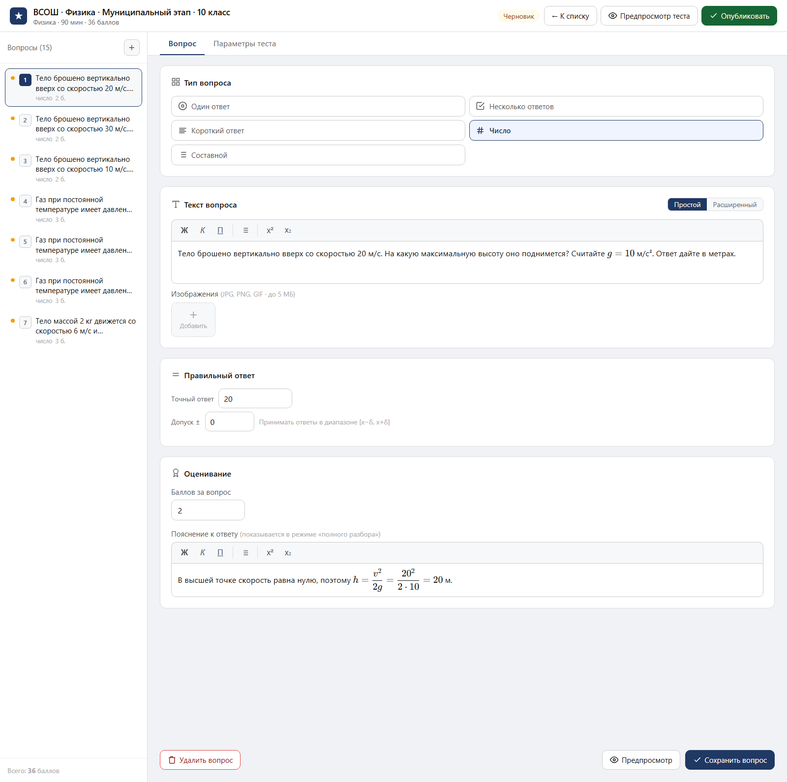
Task: Switch editor to 'Расширенный' mode
Action: point(735,205)
